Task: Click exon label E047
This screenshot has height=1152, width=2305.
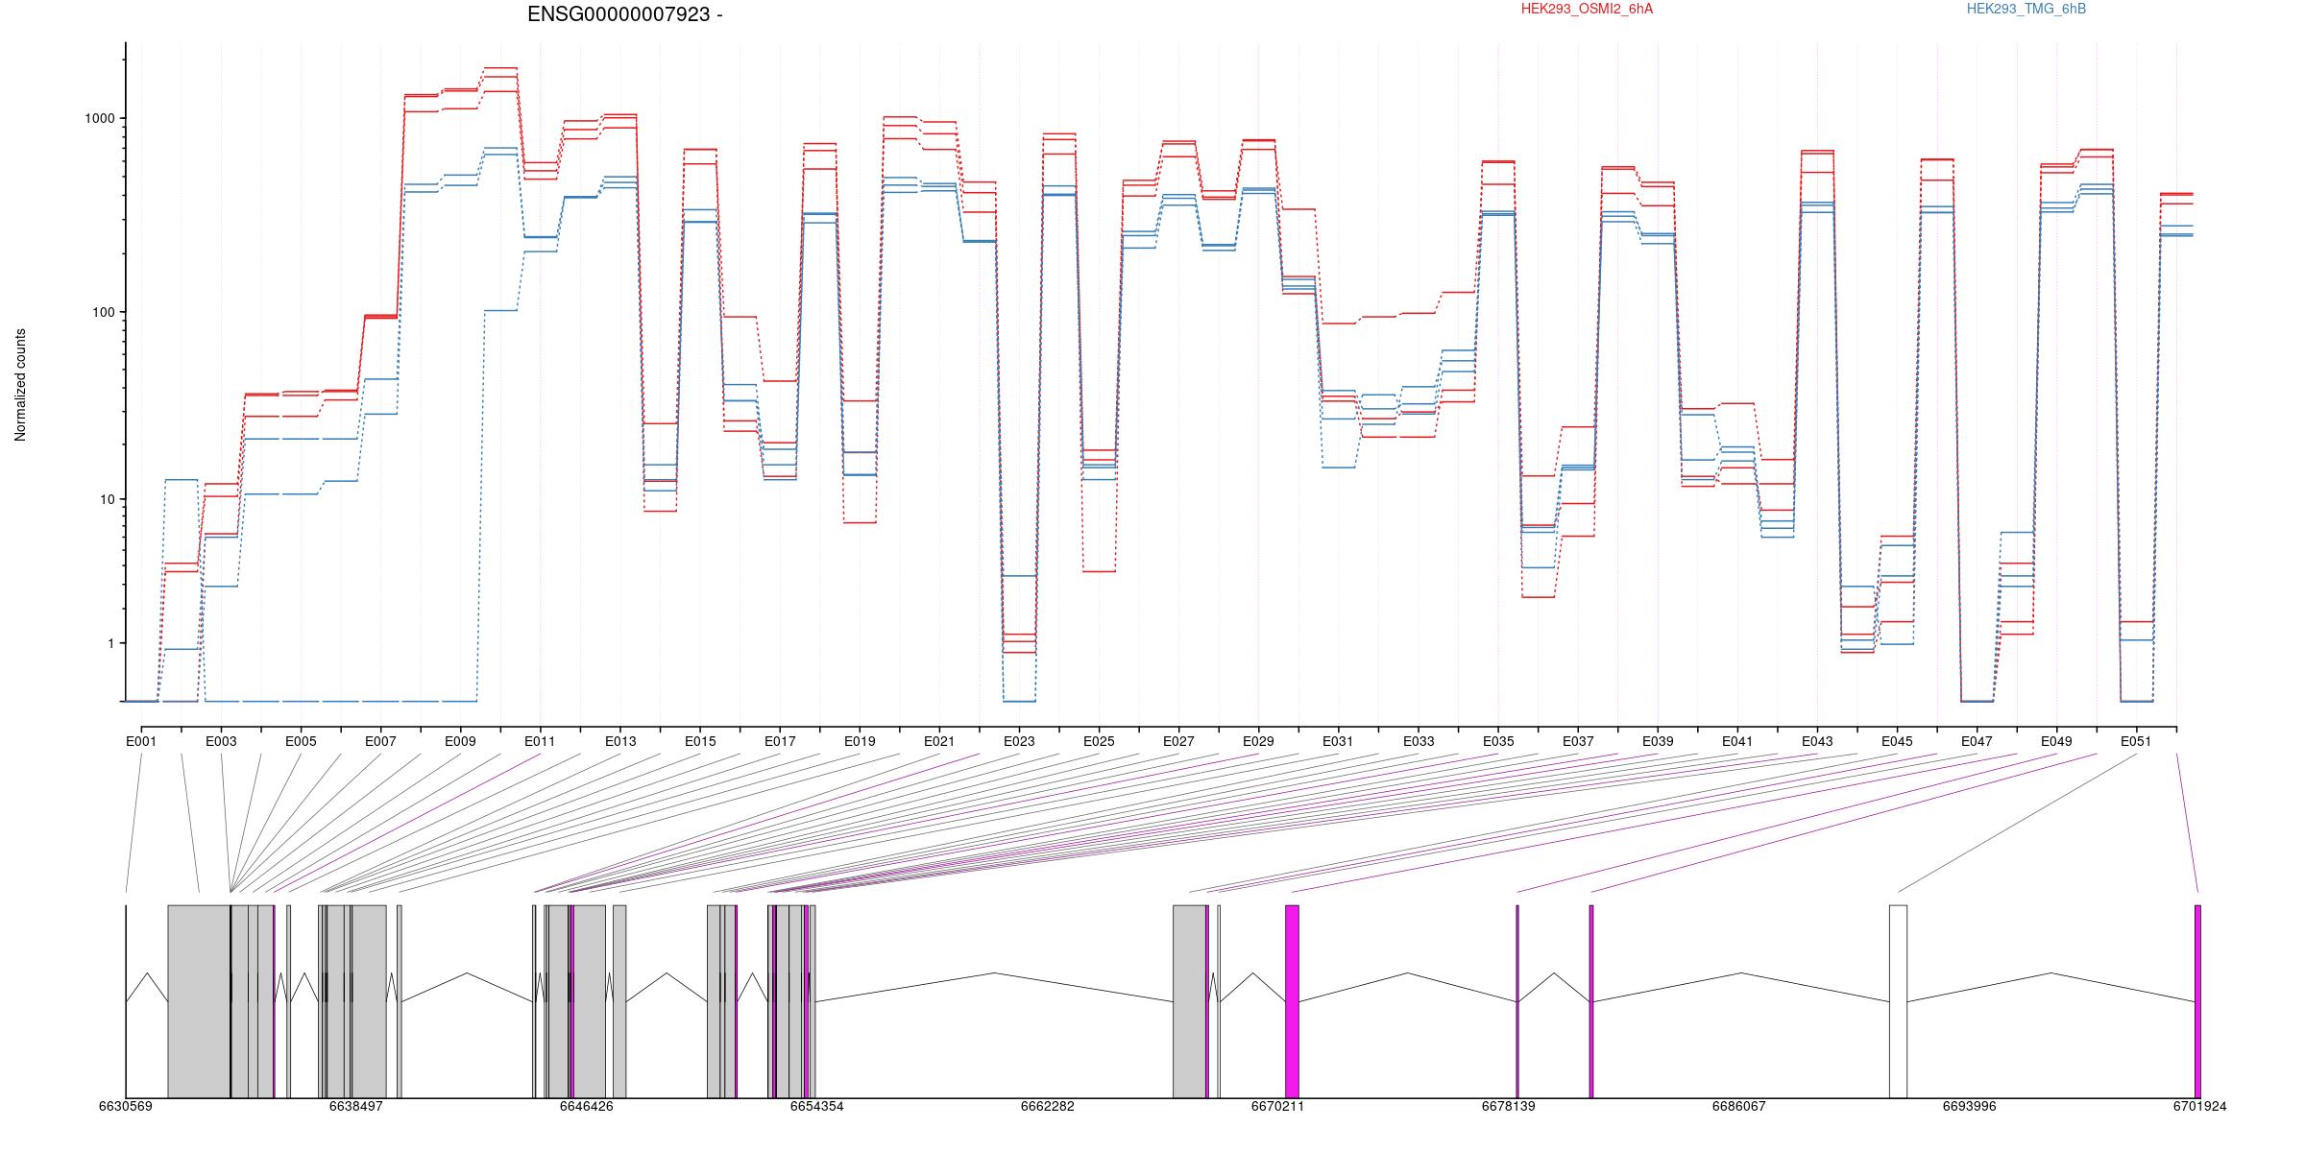Action: pyautogui.click(x=1977, y=741)
